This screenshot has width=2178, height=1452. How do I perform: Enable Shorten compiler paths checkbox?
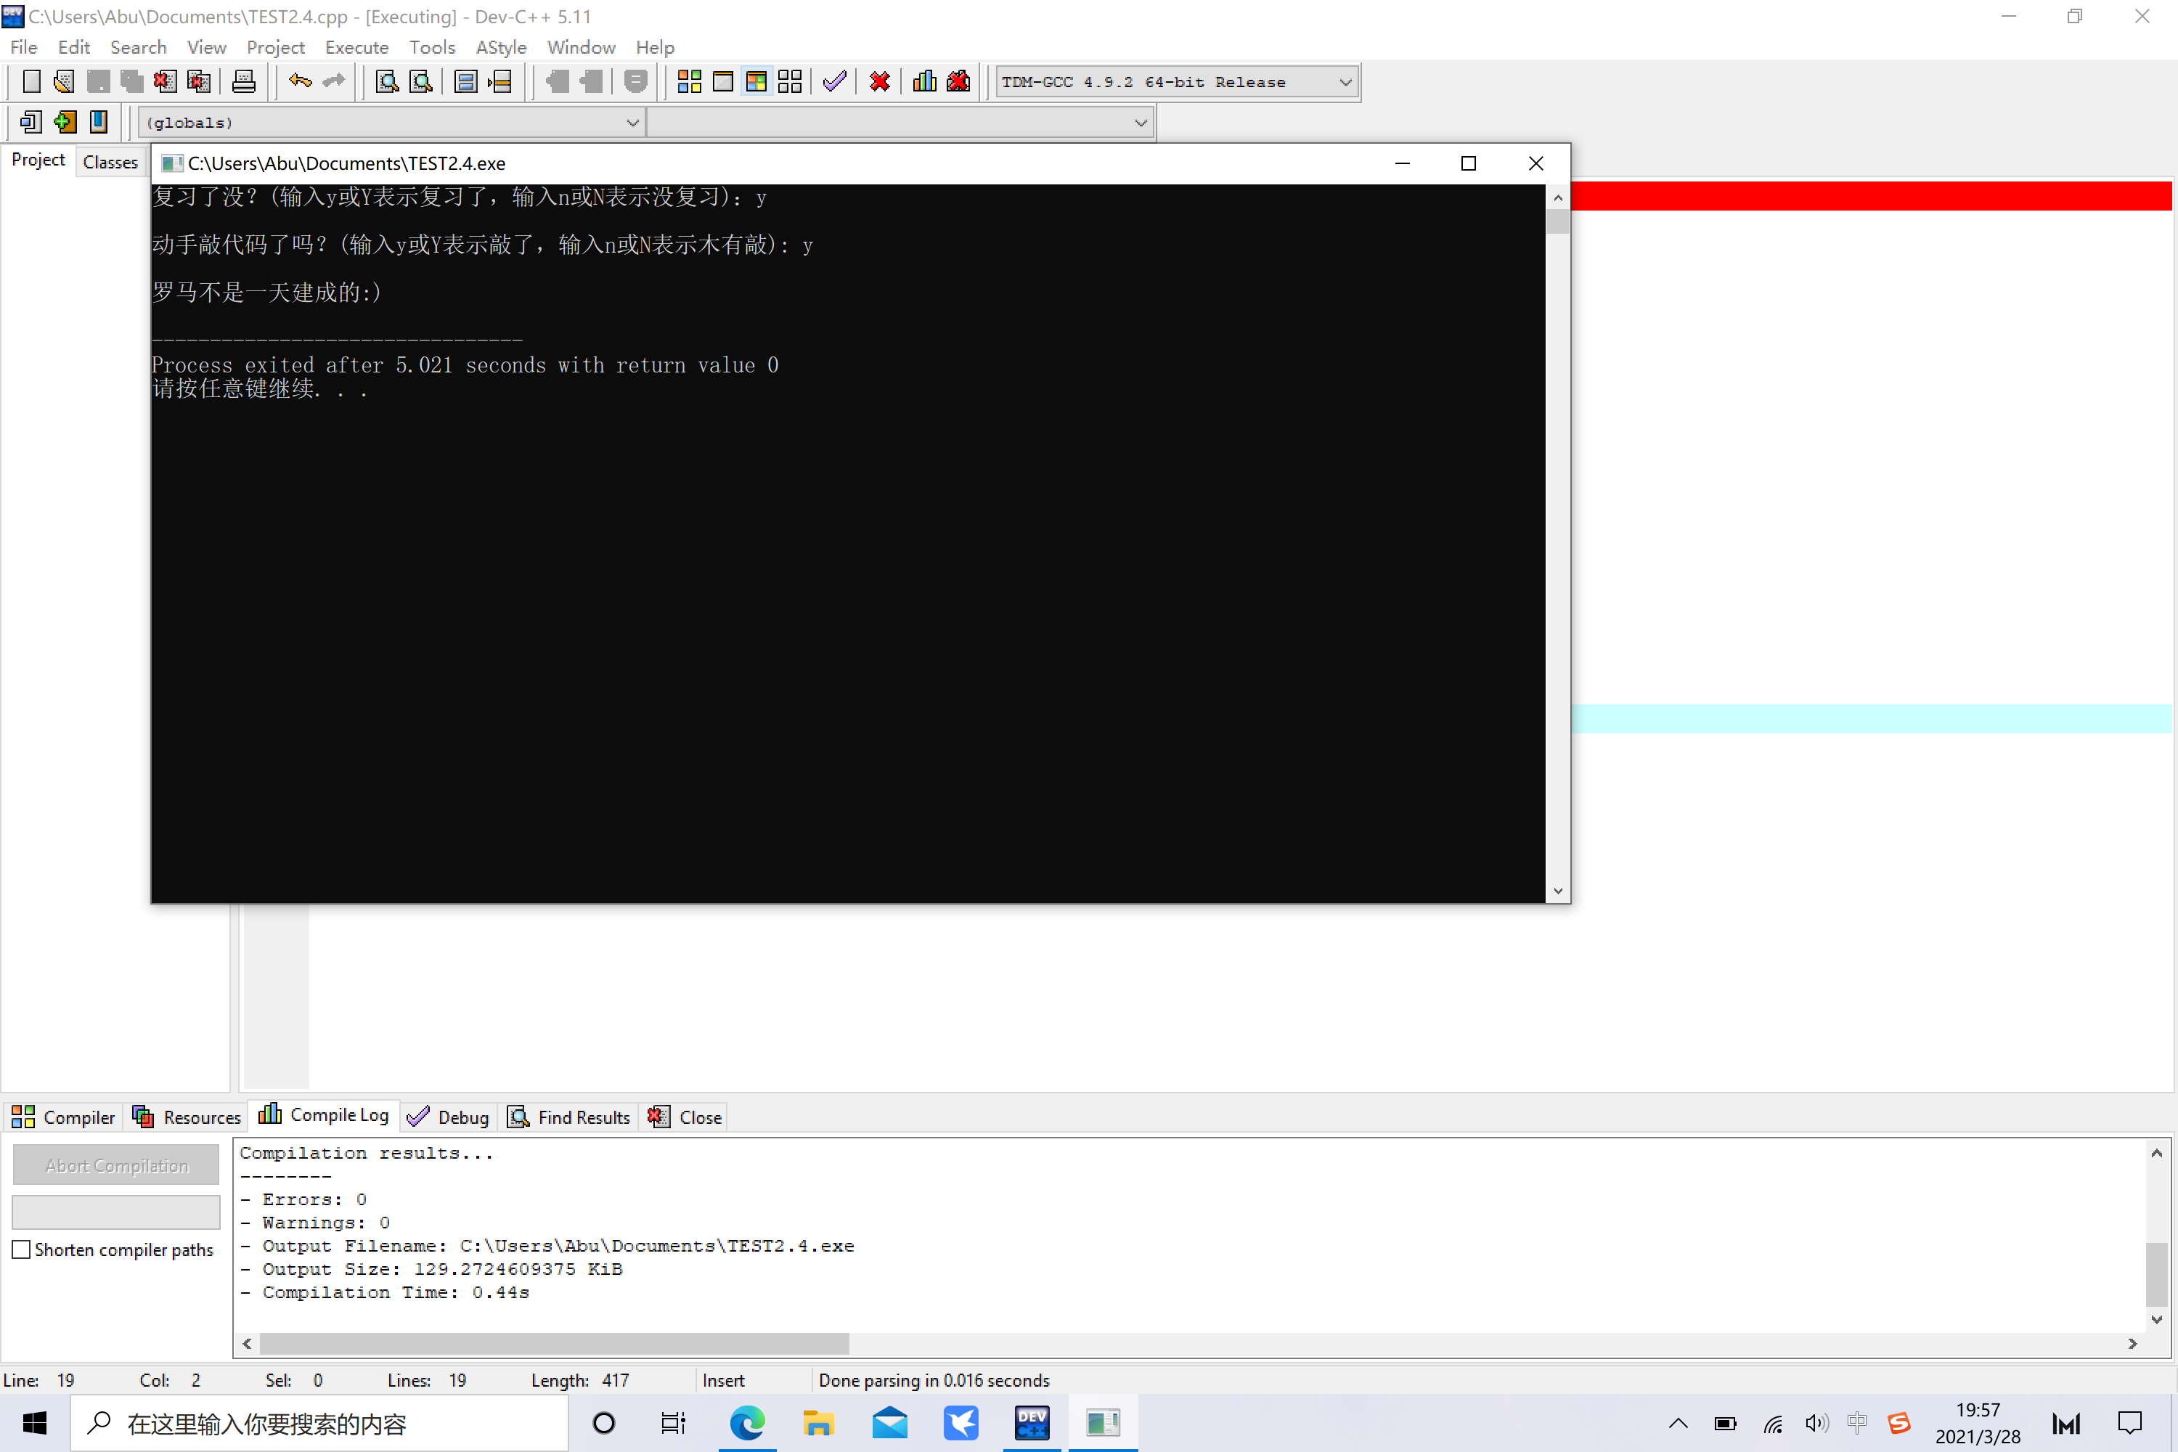tap(21, 1249)
